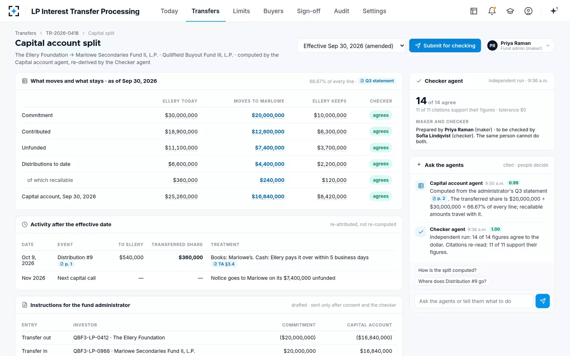Click the agrees badge in Commitment row
This screenshot has width=570, height=356.
[381, 115]
